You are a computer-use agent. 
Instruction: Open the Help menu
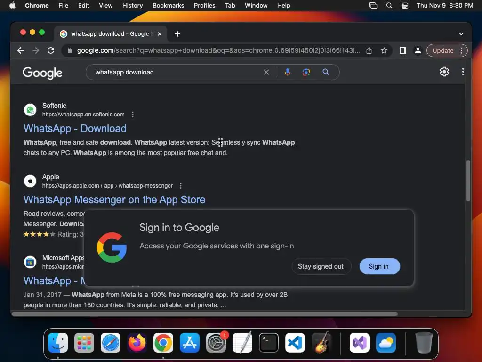[x=283, y=6]
